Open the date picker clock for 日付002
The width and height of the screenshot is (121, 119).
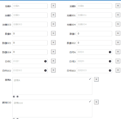pos(45,70)
